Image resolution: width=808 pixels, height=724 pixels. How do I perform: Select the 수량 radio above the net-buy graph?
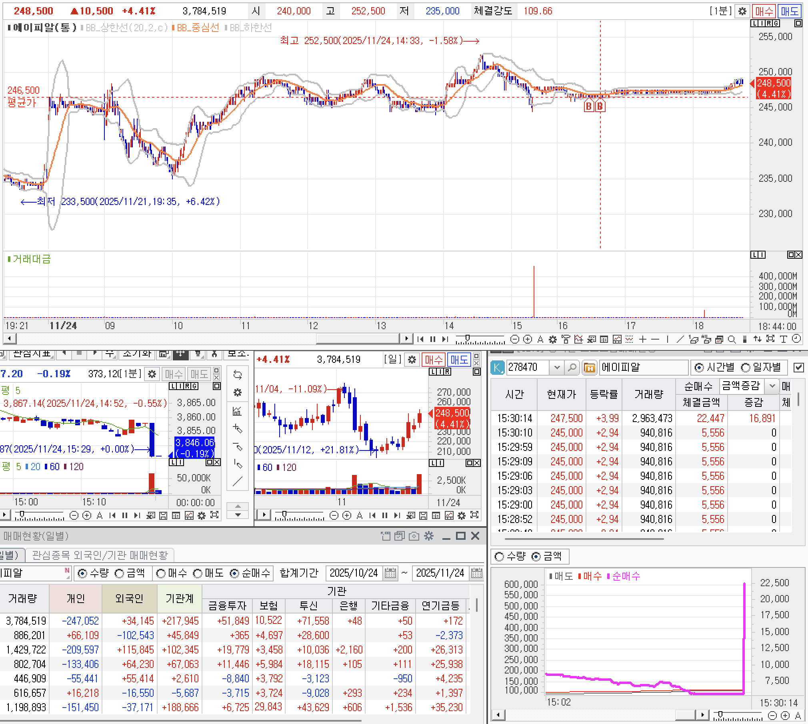point(499,557)
